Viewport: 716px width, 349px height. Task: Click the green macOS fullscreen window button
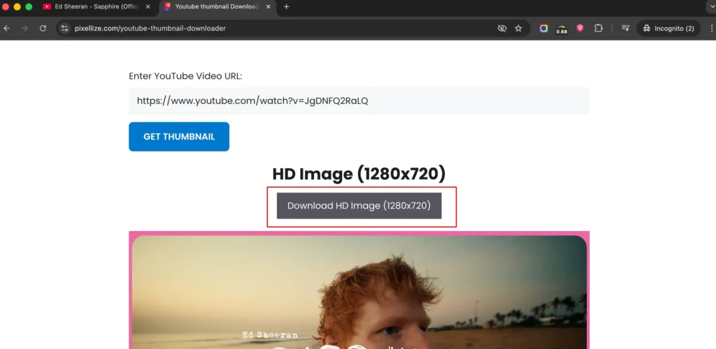pos(29,7)
